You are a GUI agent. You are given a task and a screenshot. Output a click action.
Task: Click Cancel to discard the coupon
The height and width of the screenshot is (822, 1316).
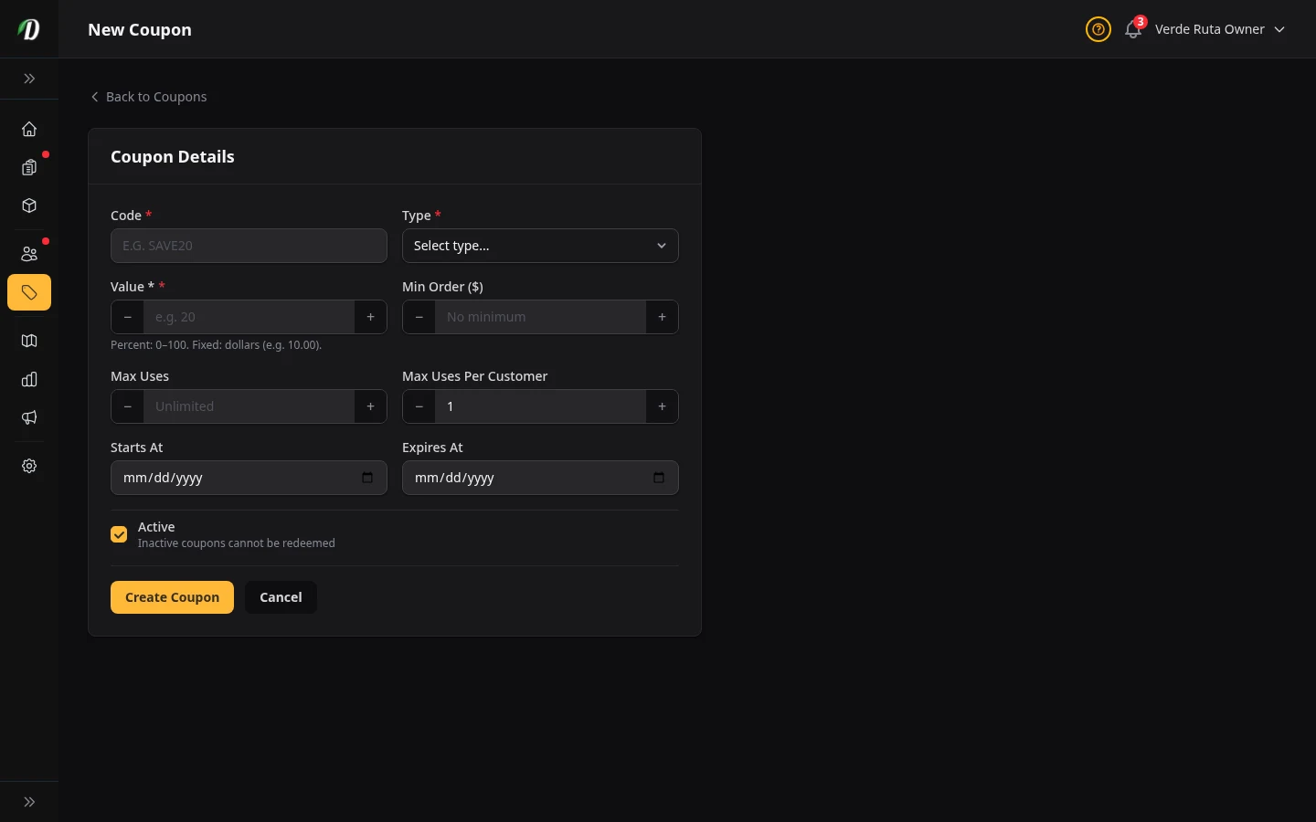281,597
